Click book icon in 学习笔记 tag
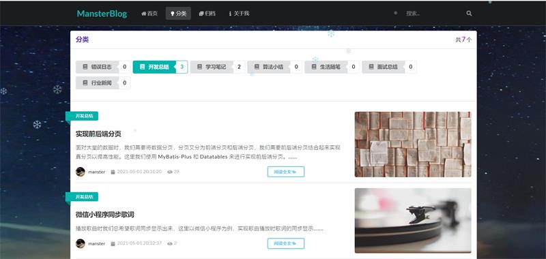Viewport: 546px width, 259px height. pos(199,67)
